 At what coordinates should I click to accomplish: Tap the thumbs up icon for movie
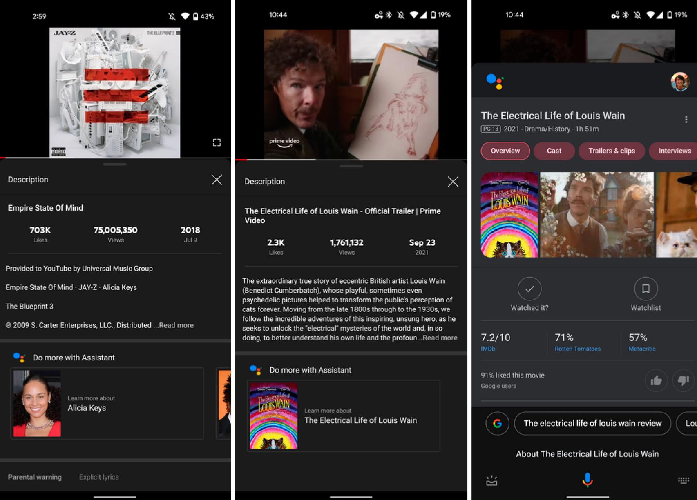656,380
